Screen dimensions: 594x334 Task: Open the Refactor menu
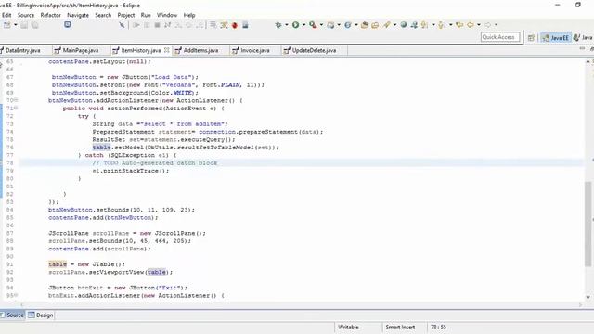51,15
